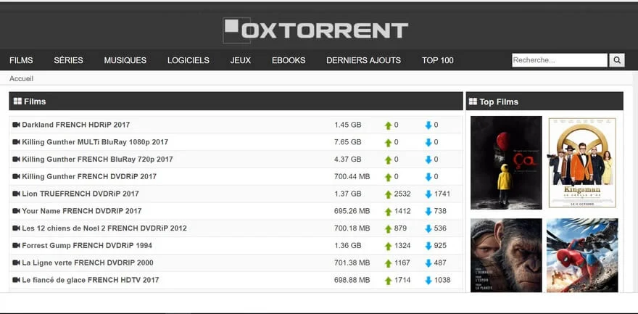Click the blue leech arrow in Les 12 chiens row
The height and width of the screenshot is (314, 638).
tap(428, 228)
